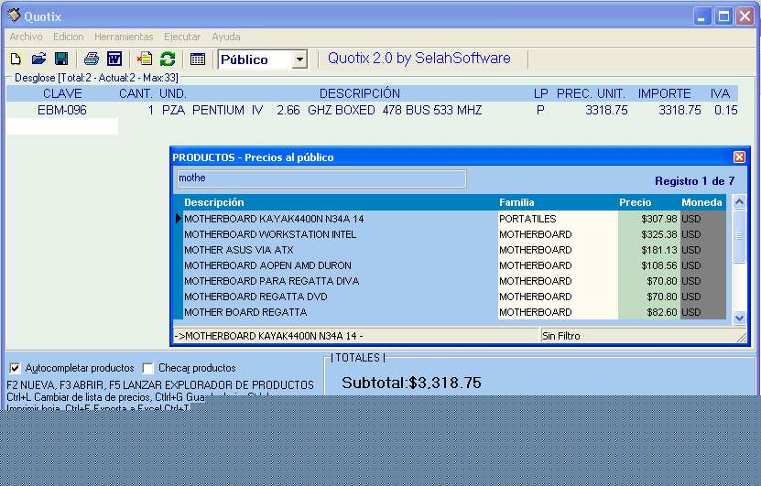The width and height of the screenshot is (761, 486).
Task: Click the Moneda column header
Action: click(701, 202)
